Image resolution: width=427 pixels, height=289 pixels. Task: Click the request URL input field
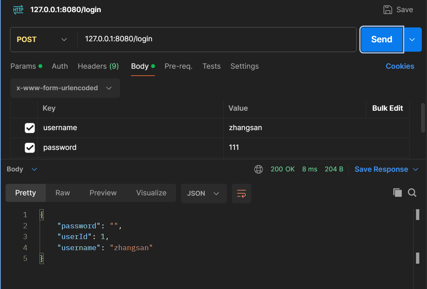point(217,40)
